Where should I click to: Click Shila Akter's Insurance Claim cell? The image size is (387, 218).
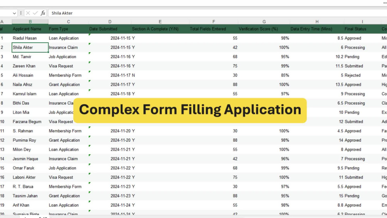point(68,47)
